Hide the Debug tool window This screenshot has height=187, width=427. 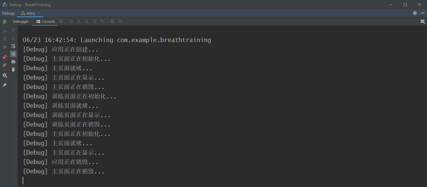pos(423,13)
